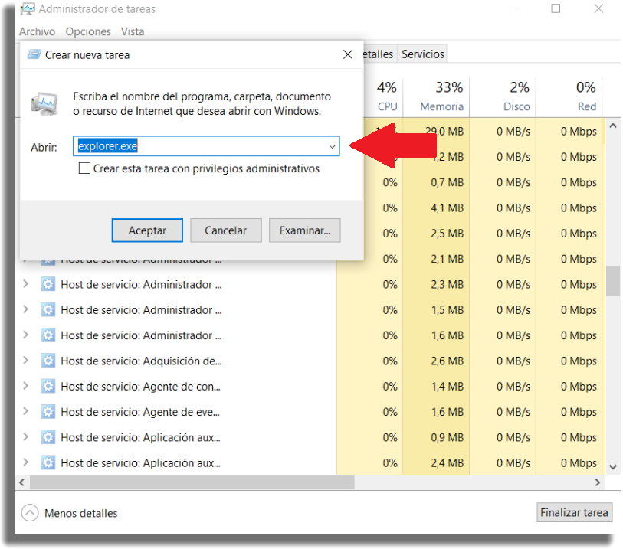
Task: Click the horizontal scrollbar right arrow
Action: (597, 482)
